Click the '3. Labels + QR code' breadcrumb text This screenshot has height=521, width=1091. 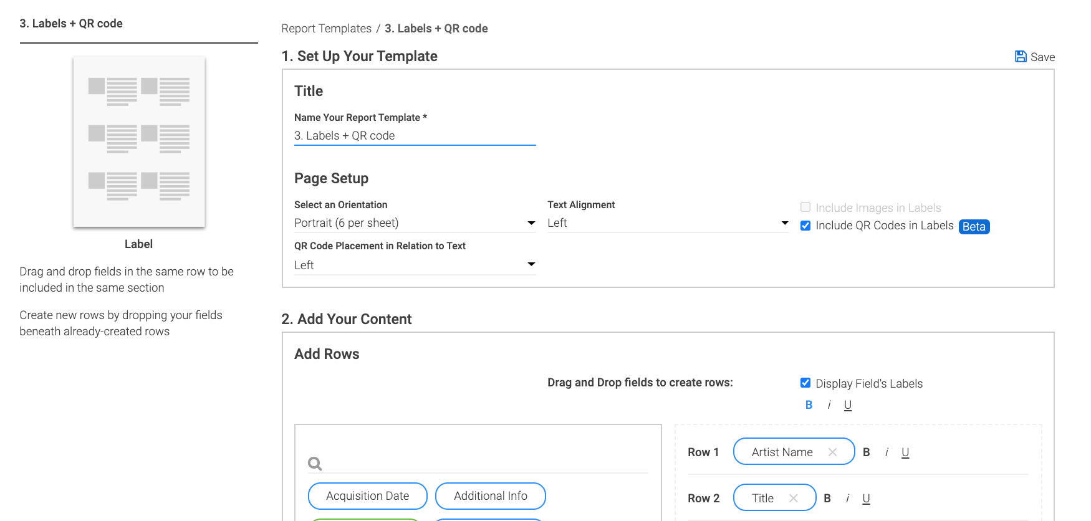[x=436, y=29]
